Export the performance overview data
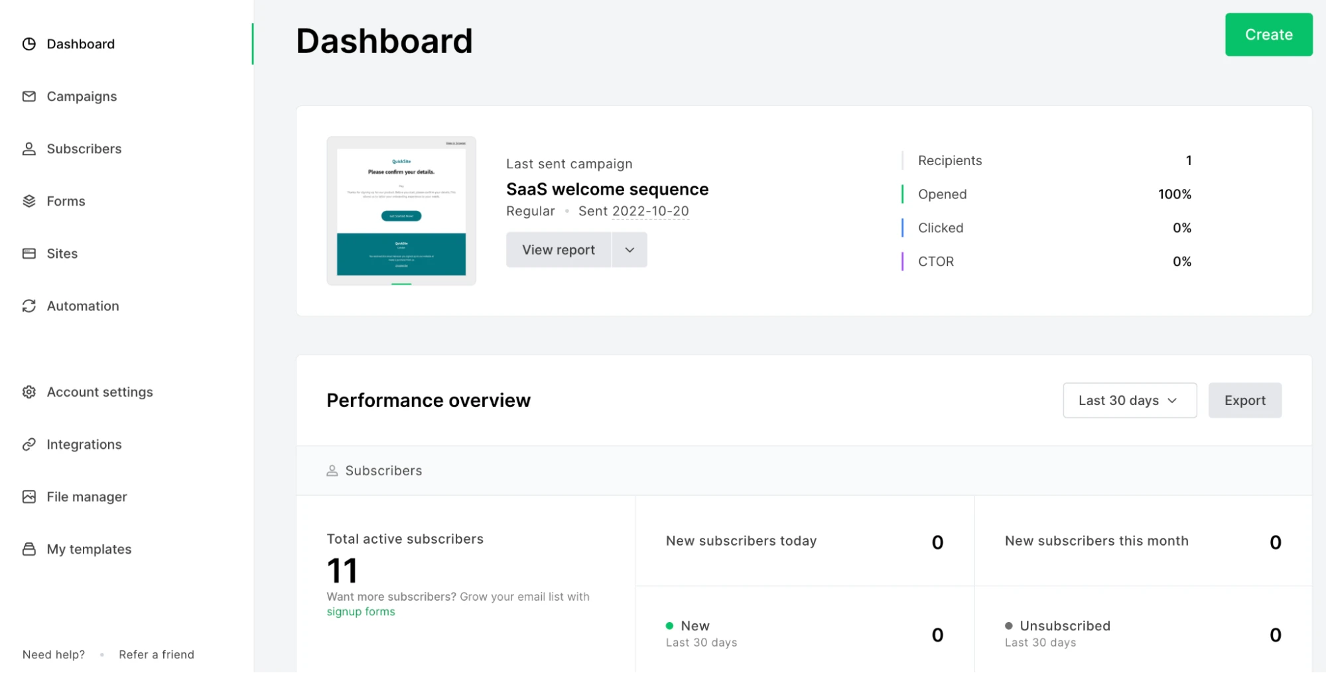This screenshot has height=673, width=1326. coord(1244,400)
